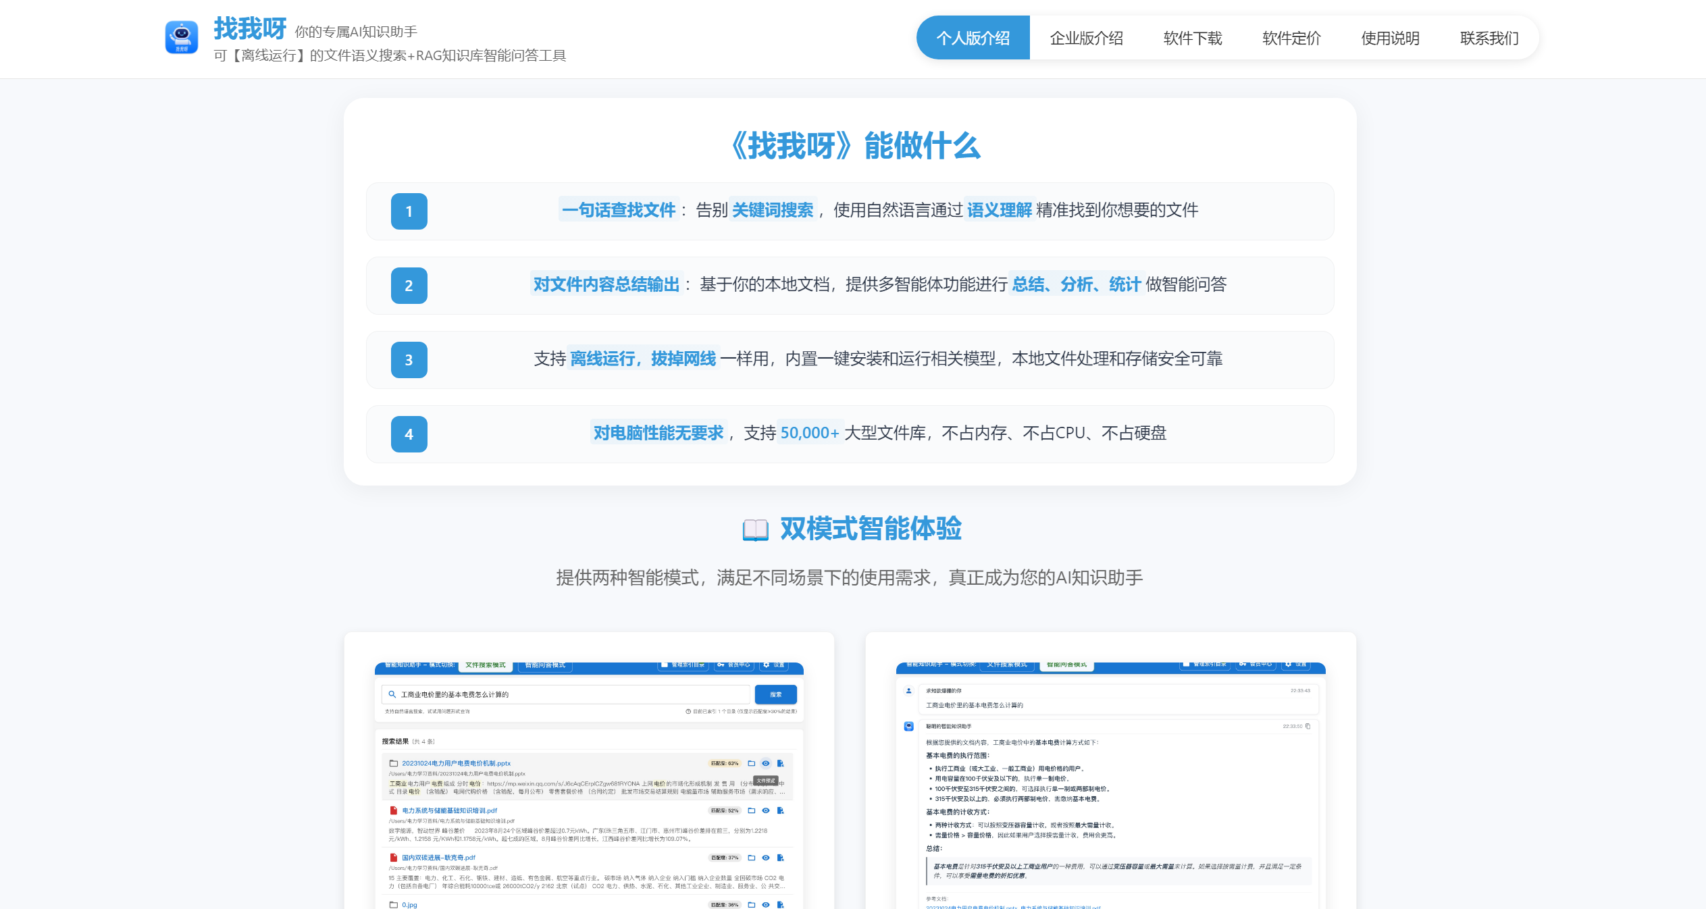Open the 20231024电力用户电费电价机制.pptx file link
Image resolution: width=1706 pixels, height=909 pixels.
click(457, 763)
